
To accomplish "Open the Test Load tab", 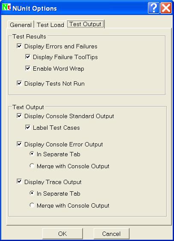I will 50,25.
